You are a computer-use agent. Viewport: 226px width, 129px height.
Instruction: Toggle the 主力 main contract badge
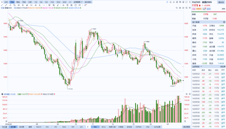pos(209,9)
